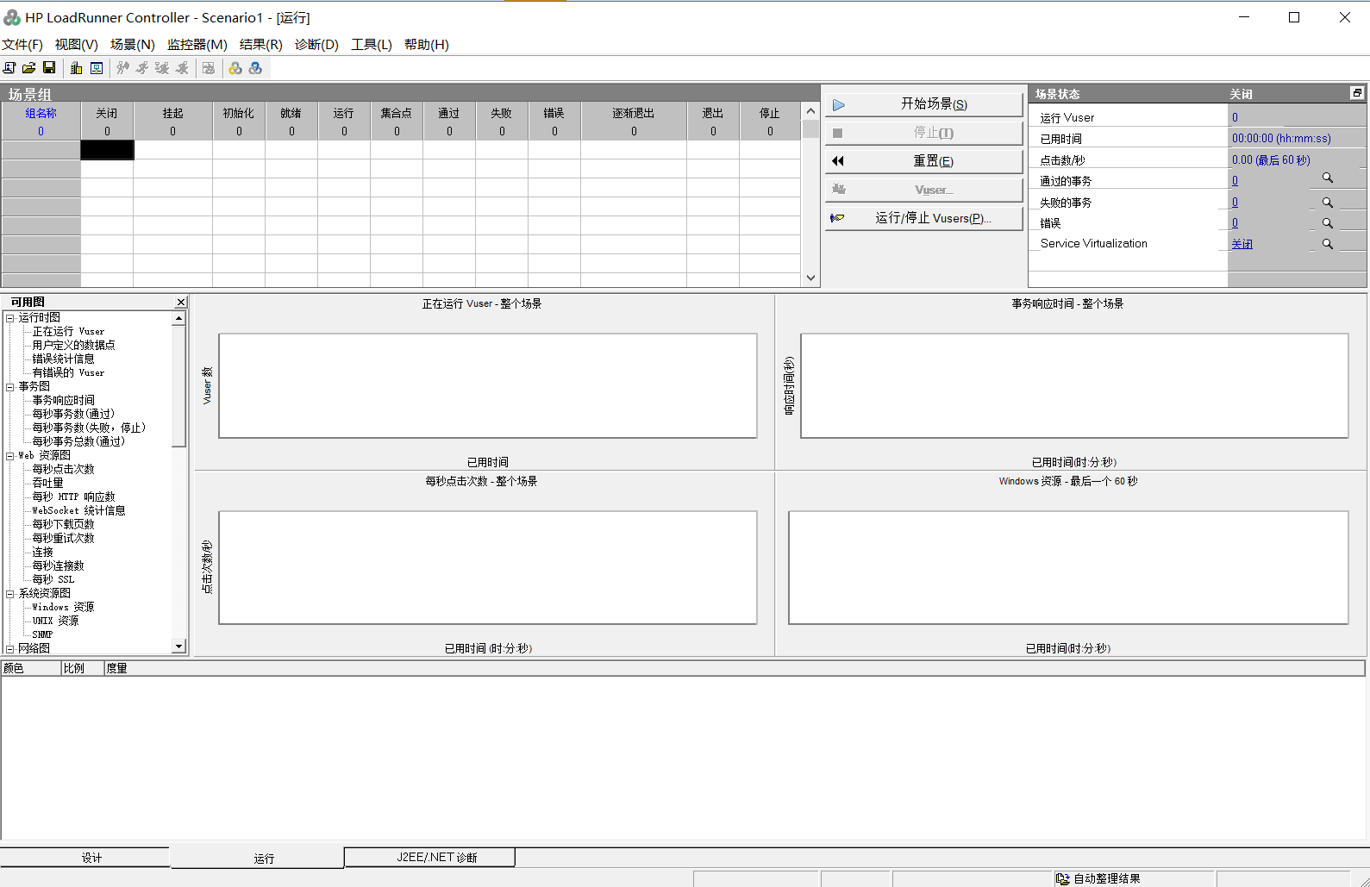This screenshot has width=1370, height=887.
Task: Click scroll down arrow in 可用图 tree
Action: 178,647
